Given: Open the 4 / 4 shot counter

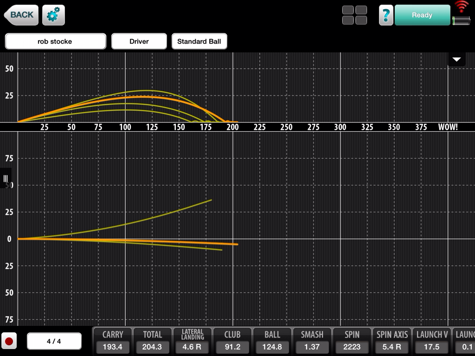Looking at the screenshot, I should tap(54, 342).
